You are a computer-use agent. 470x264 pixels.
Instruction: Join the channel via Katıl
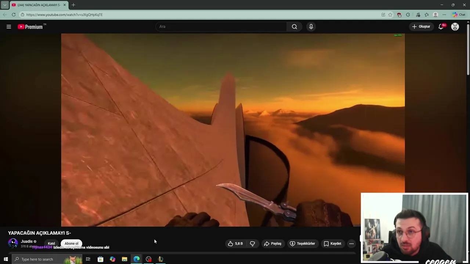[51, 243]
